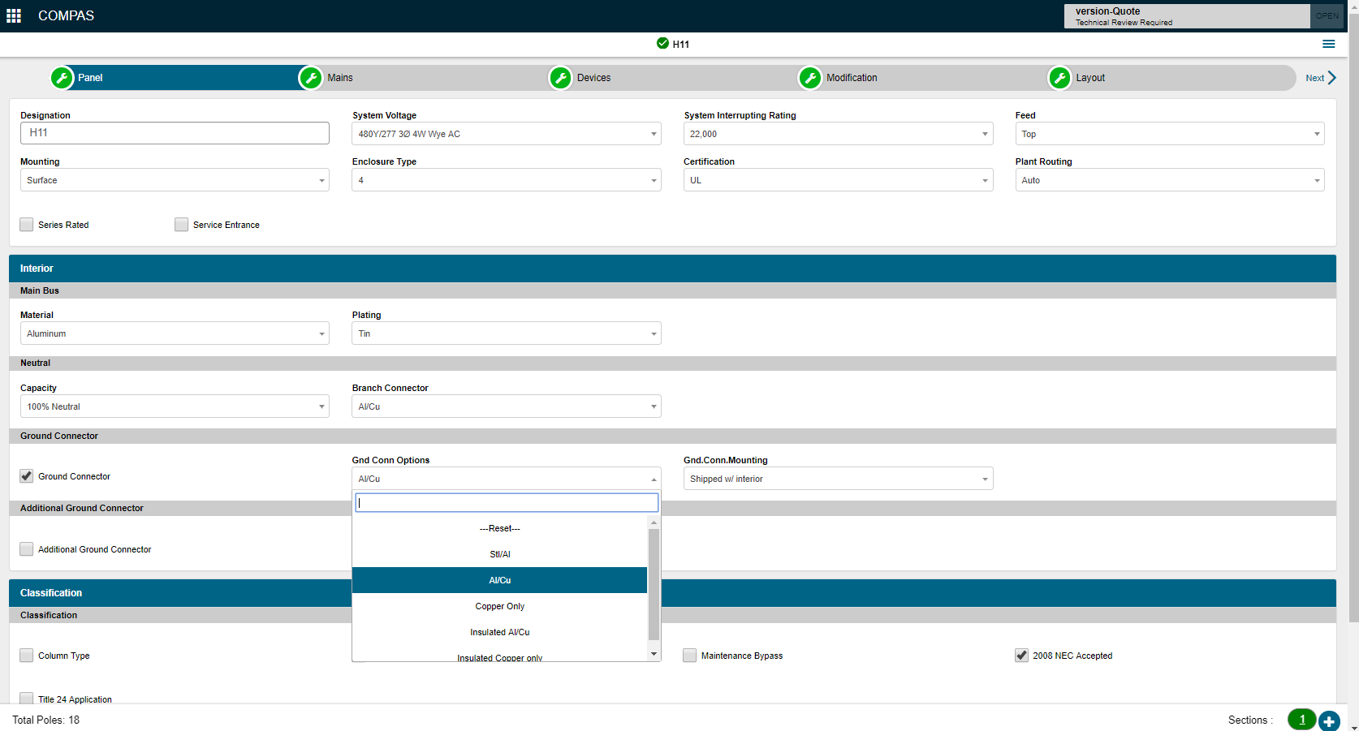
Task: Click the hamburger menu icon
Action: (x=1328, y=44)
